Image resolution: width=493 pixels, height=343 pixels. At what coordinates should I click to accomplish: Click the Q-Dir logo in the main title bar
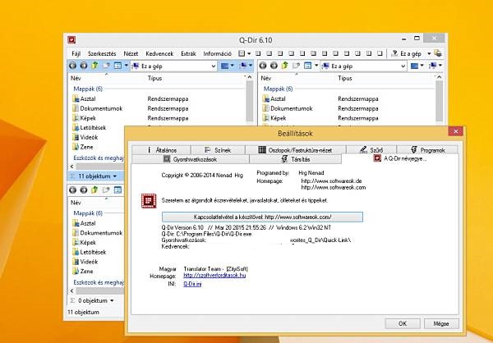click(71, 40)
